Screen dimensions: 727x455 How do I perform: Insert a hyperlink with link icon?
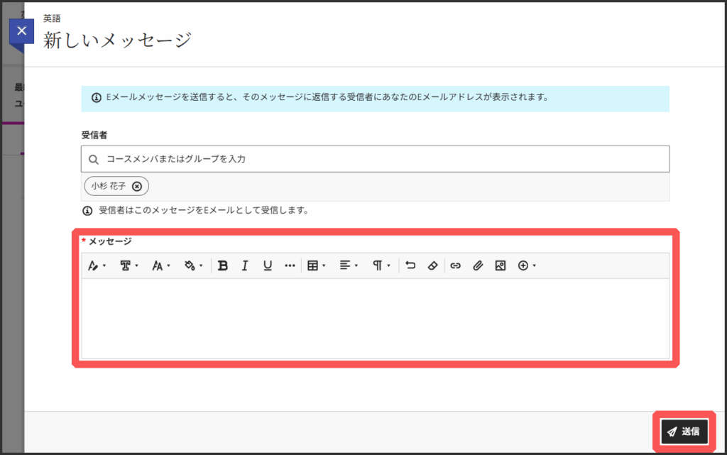click(456, 265)
